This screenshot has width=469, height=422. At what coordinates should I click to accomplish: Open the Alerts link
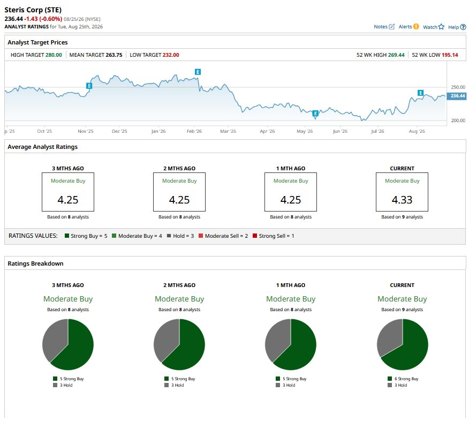[405, 27]
